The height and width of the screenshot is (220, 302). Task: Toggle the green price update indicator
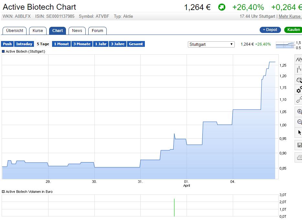point(221,6)
